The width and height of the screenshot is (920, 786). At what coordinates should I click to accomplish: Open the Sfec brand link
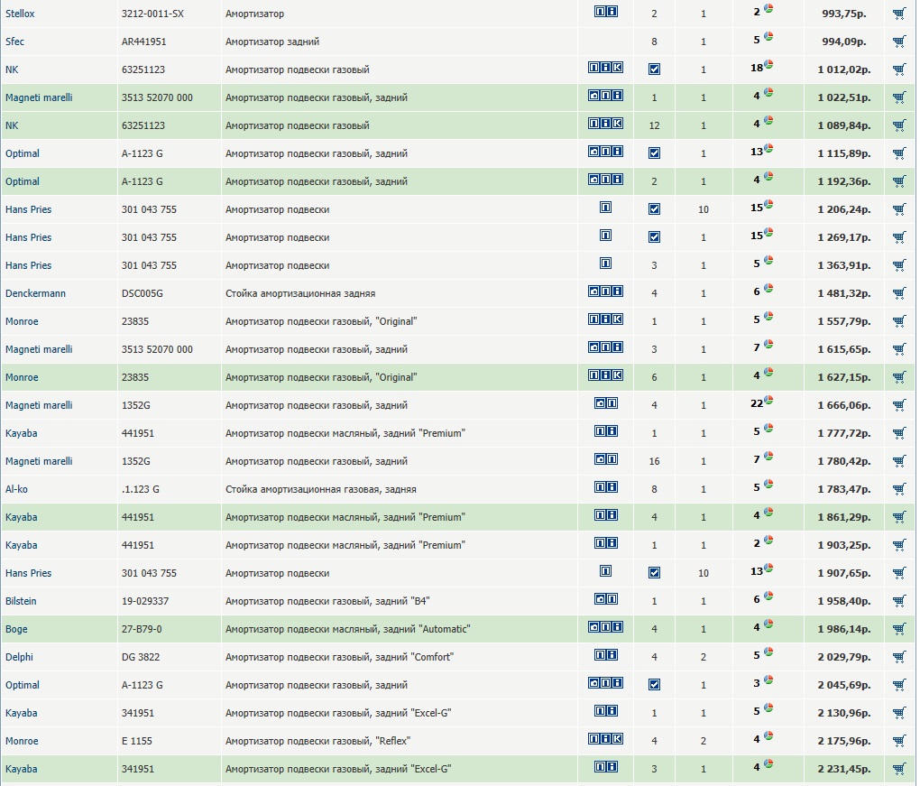15,42
